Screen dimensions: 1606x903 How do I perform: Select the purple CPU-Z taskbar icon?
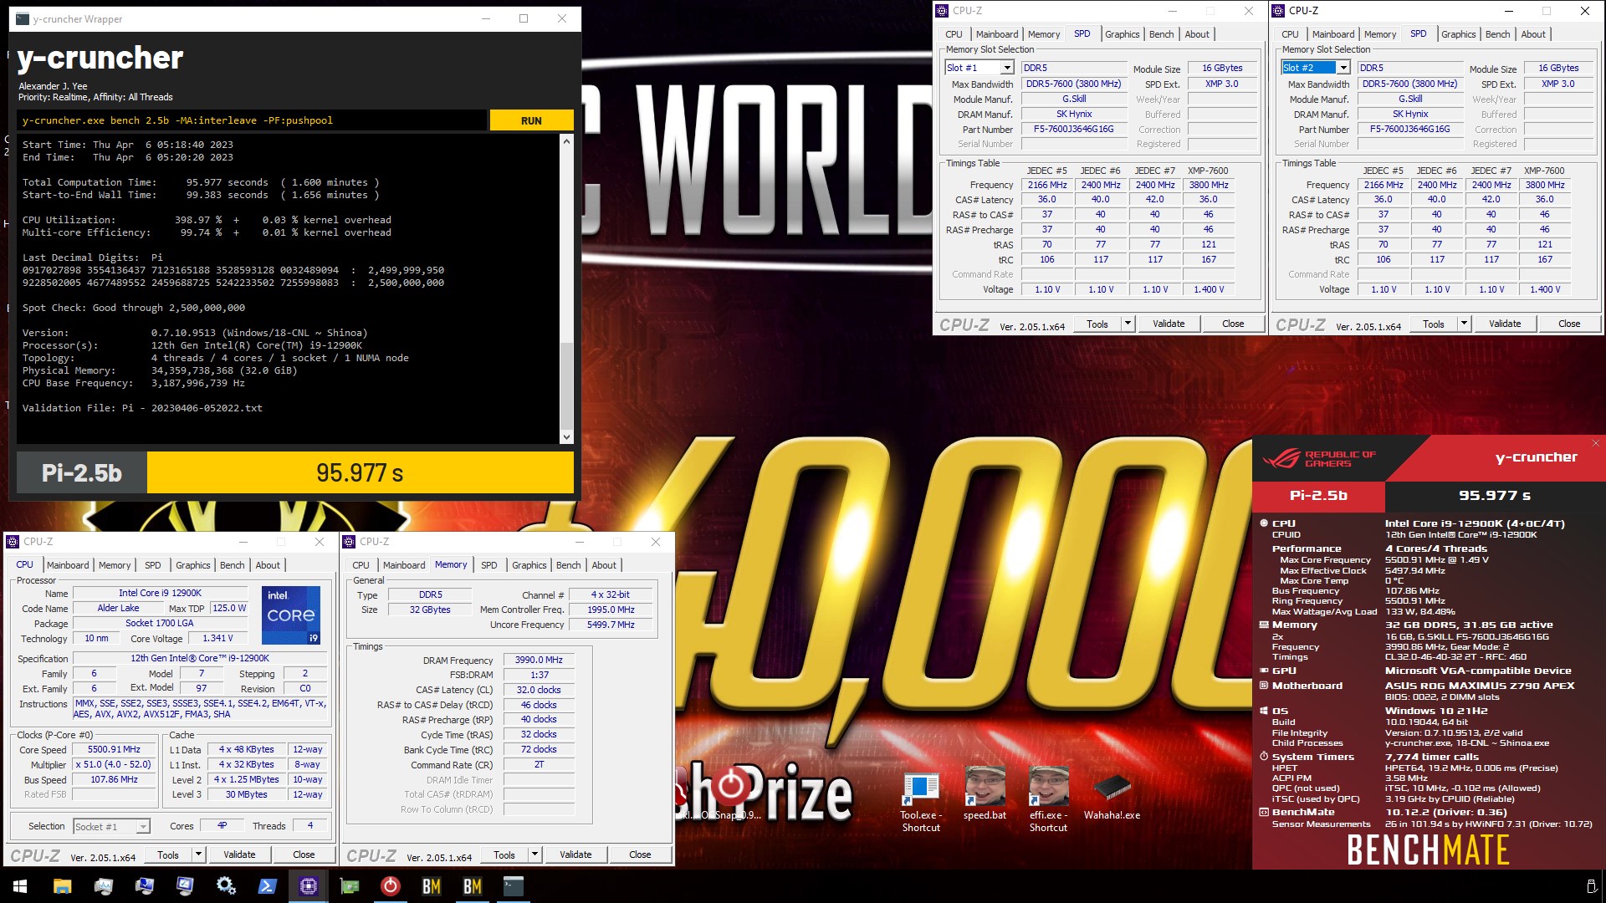(308, 886)
